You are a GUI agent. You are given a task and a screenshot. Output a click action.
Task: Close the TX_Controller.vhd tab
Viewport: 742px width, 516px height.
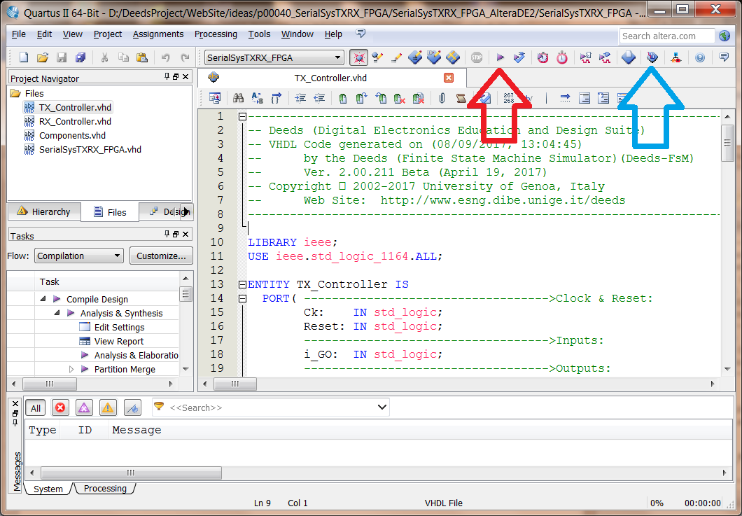click(449, 78)
